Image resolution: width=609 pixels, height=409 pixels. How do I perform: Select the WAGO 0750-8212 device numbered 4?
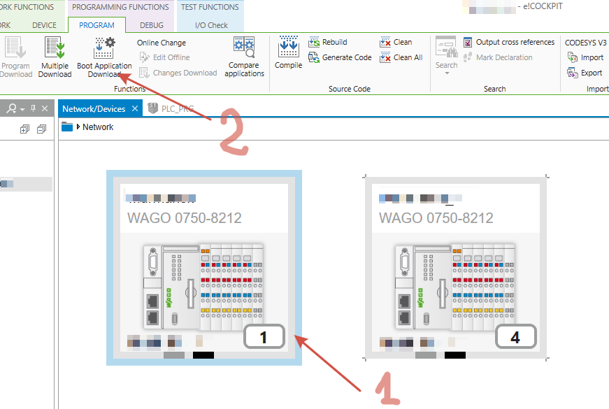(x=456, y=268)
